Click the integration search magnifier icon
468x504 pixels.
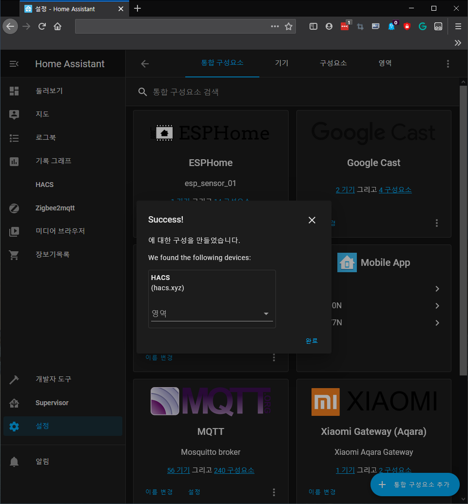pos(142,92)
